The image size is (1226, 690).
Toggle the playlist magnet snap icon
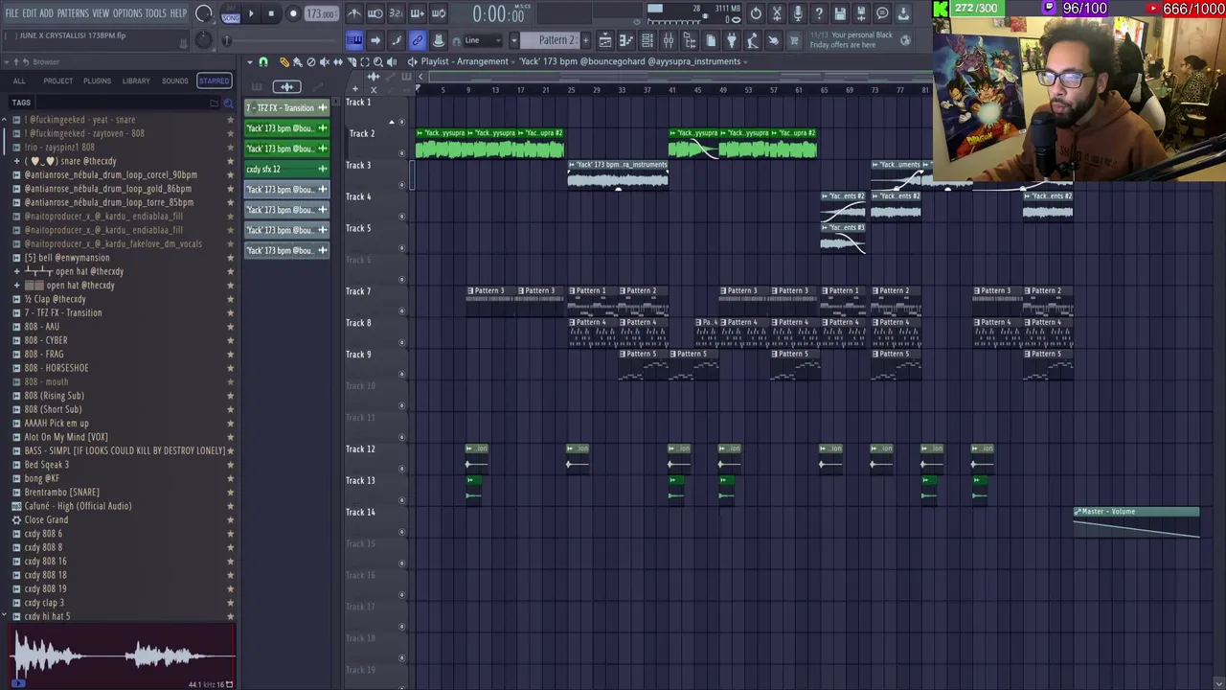(263, 62)
